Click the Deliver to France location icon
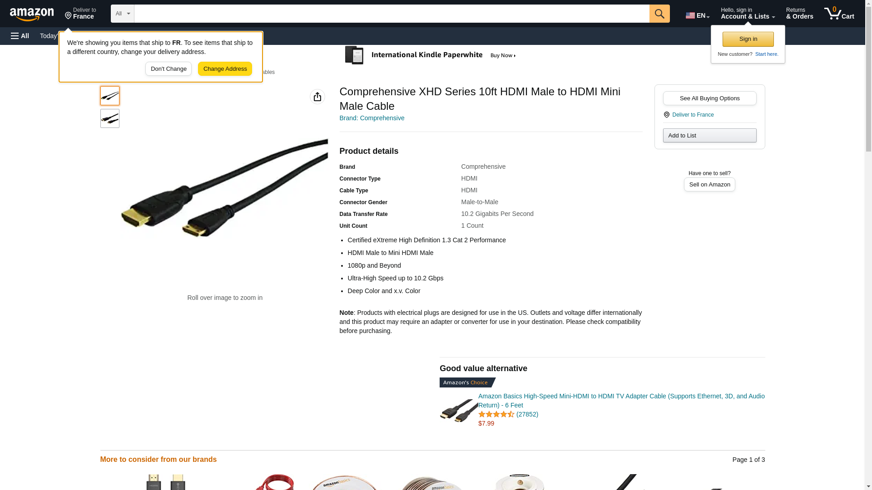 [x=667, y=115]
